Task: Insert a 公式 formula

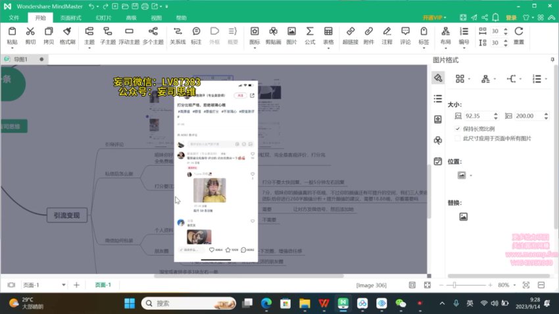Action: [310, 35]
